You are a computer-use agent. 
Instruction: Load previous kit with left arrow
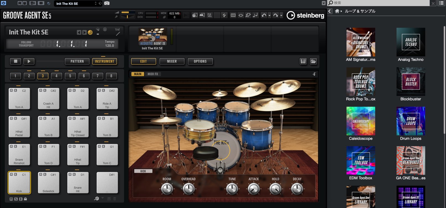coord(79,32)
